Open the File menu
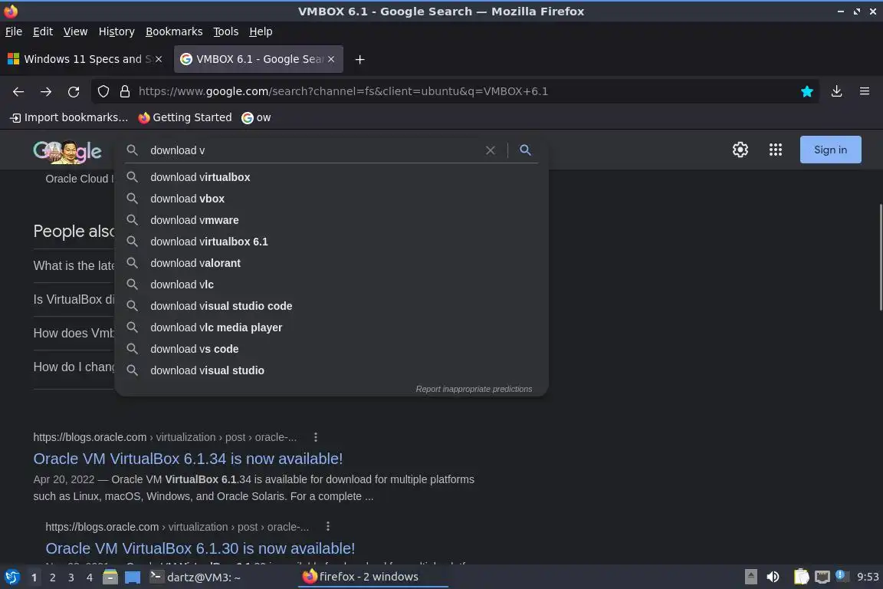Image resolution: width=883 pixels, height=589 pixels. pyautogui.click(x=14, y=31)
